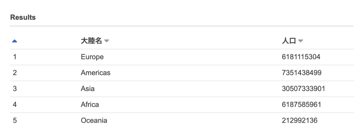Select row number 5

(x=15, y=121)
